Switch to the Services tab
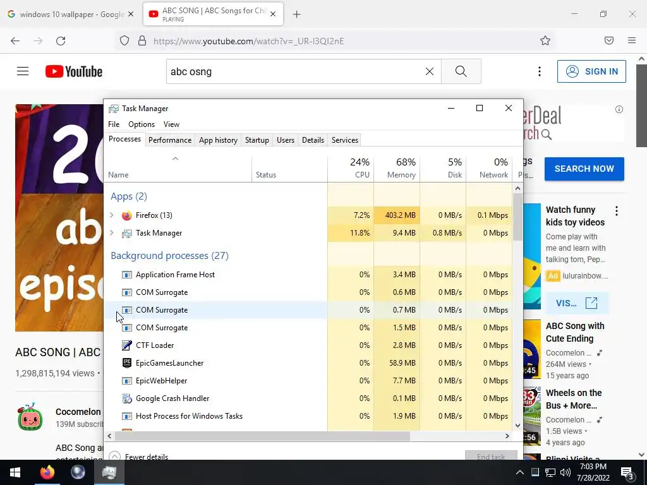 (x=345, y=140)
